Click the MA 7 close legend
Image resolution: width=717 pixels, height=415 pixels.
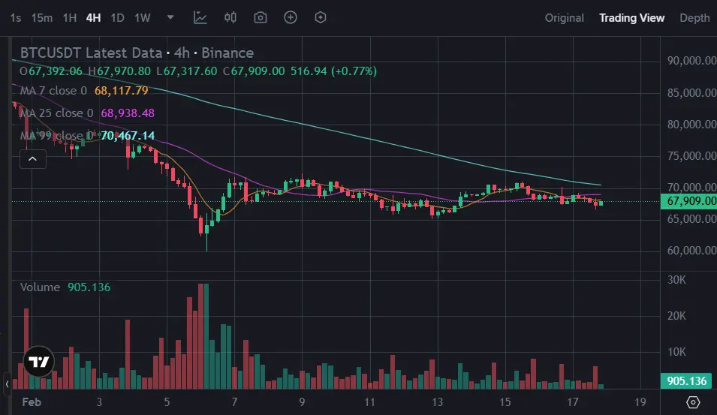53,91
